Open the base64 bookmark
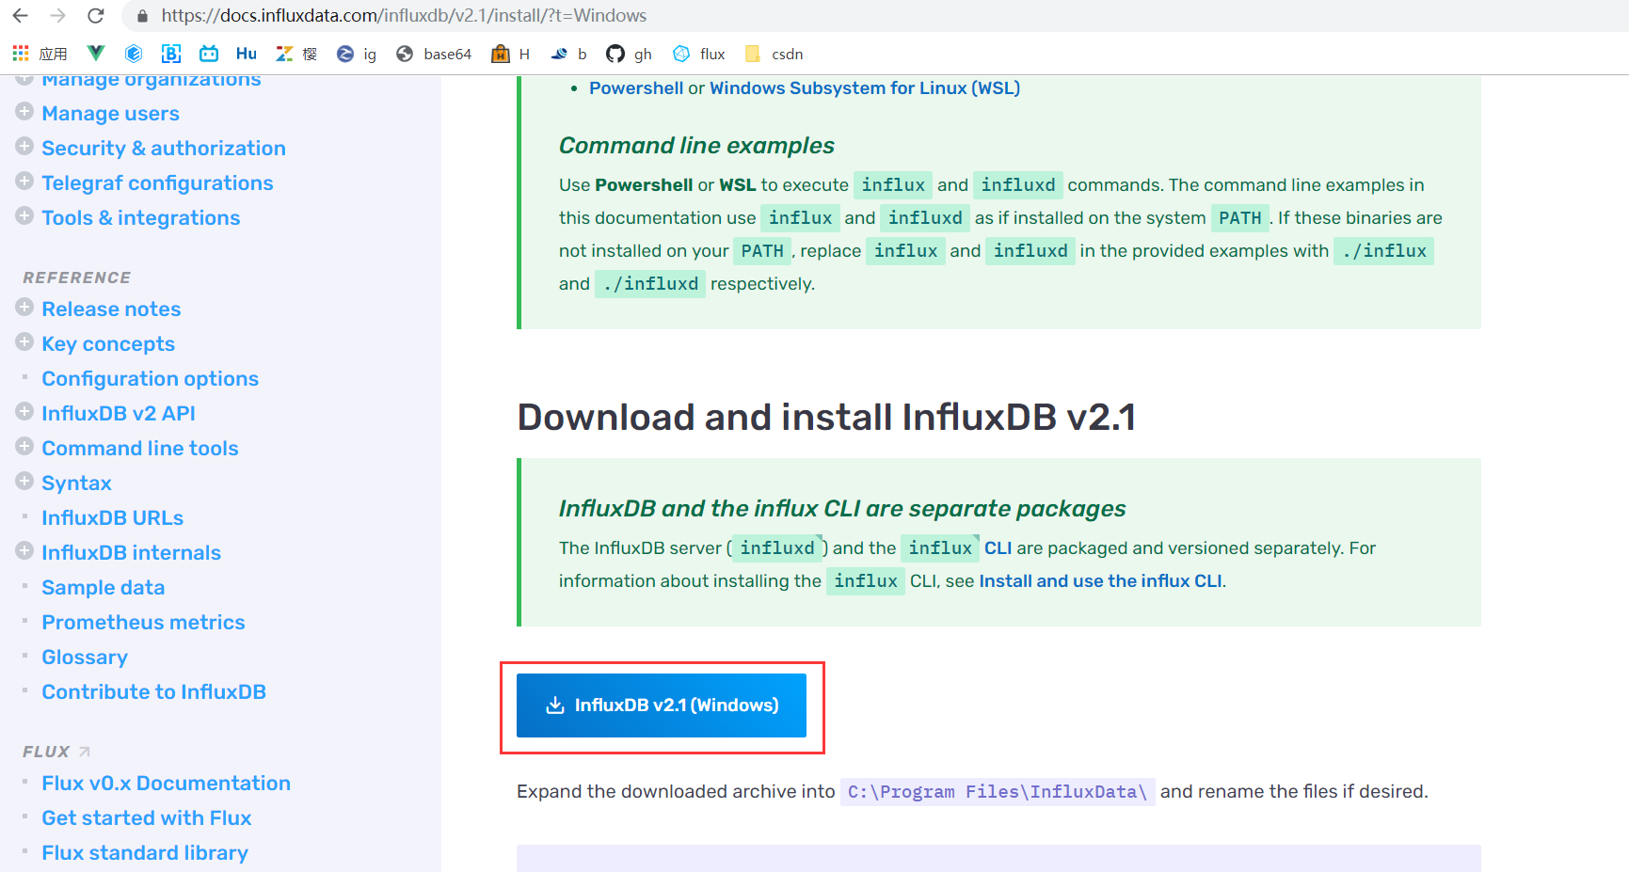The width and height of the screenshot is (1629, 872). coord(433,54)
